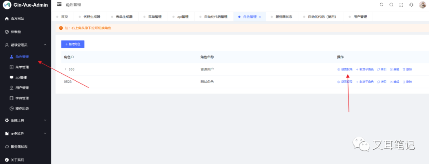Click the 新增角色 button
The width and height of the screenshot is (429, 164).
click(73, 44)
